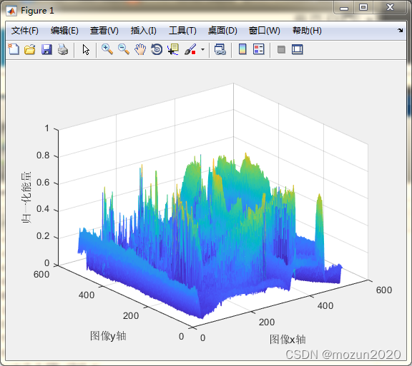Select the Data Cursor tool
The height and width of the screenshot is (366, 412).
tap(173, 49)
